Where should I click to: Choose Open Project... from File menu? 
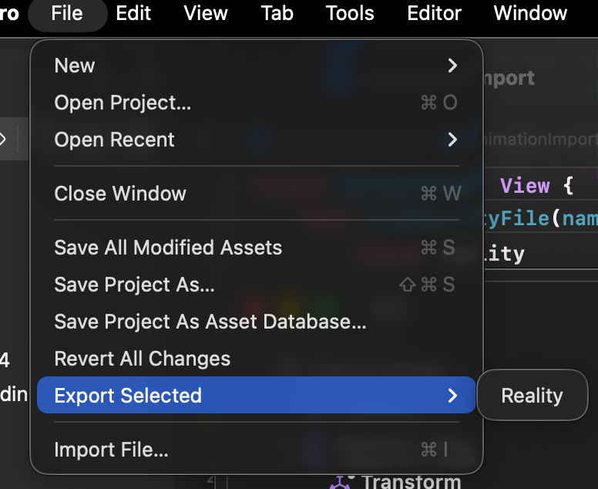(x=257, y=103)
